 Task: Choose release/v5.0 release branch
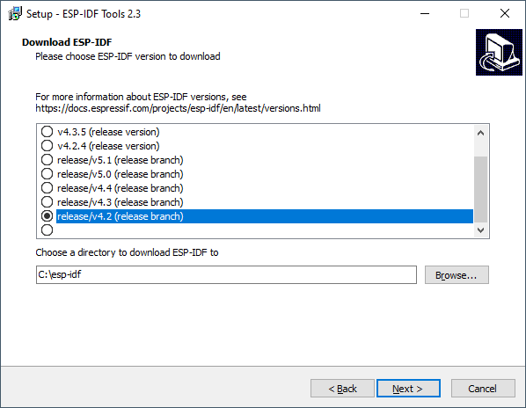(x=112, y=174)
